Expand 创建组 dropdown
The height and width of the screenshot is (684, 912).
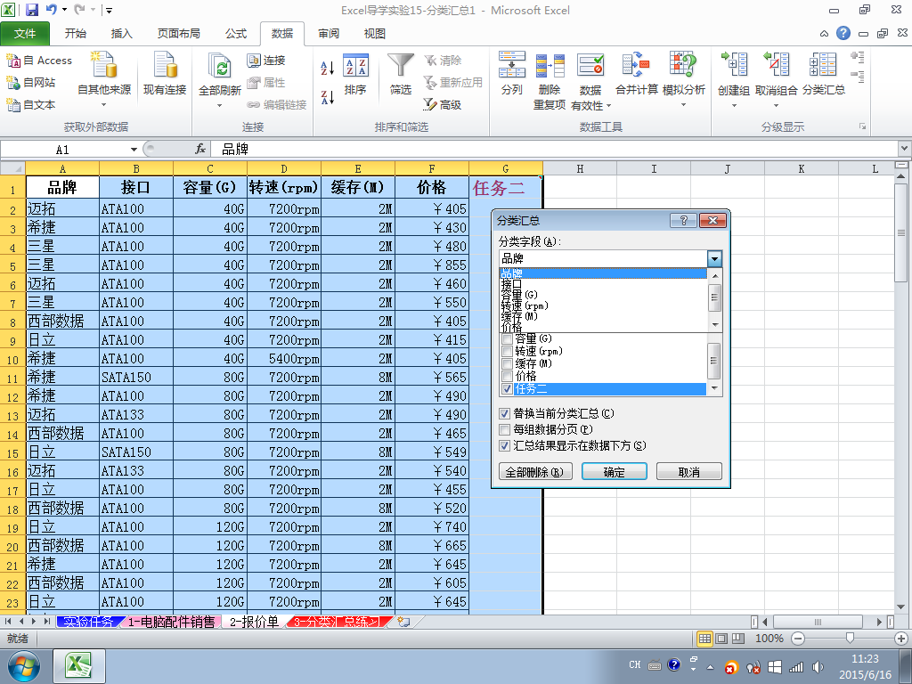[734, 105]
